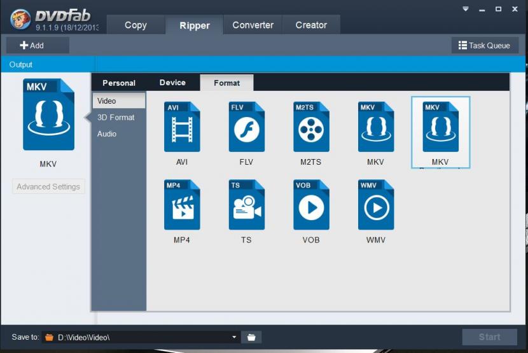Select the unhighlighted MKV format icon
This screenshot has height=353, width=528.
click(376, 127)
